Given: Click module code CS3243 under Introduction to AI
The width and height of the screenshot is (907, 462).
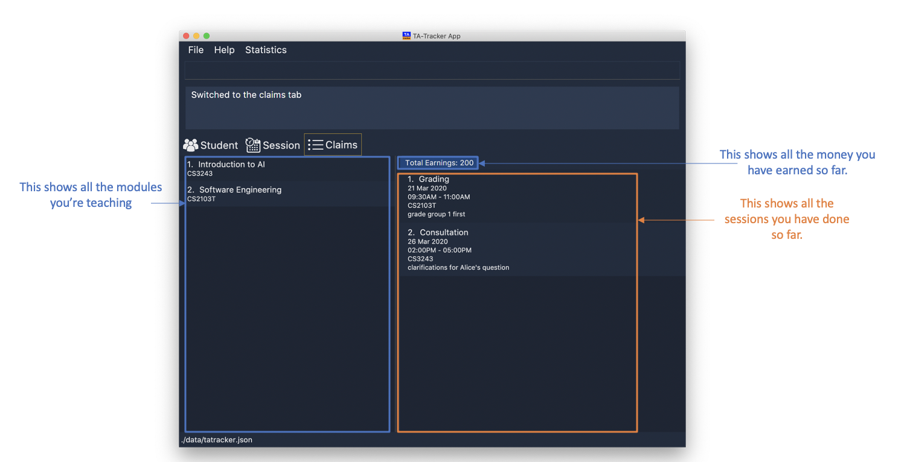Looking at the screenshot, I should (200, 174).
